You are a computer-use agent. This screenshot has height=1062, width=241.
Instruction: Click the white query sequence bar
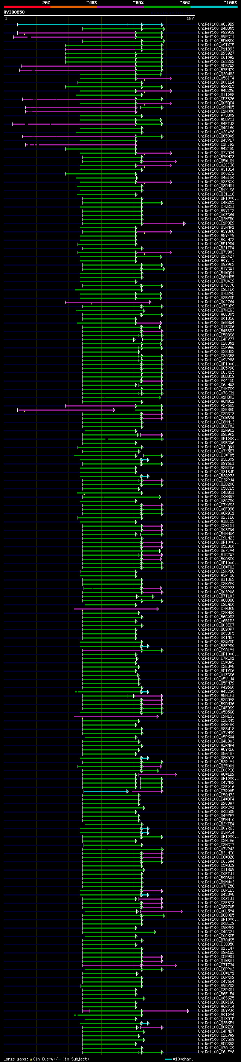99,16
